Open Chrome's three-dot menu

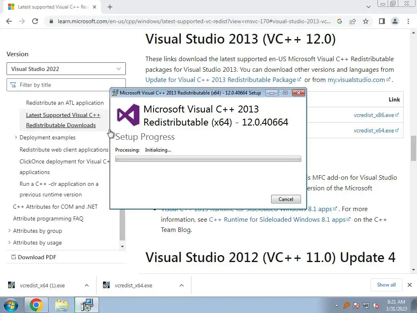408,21
